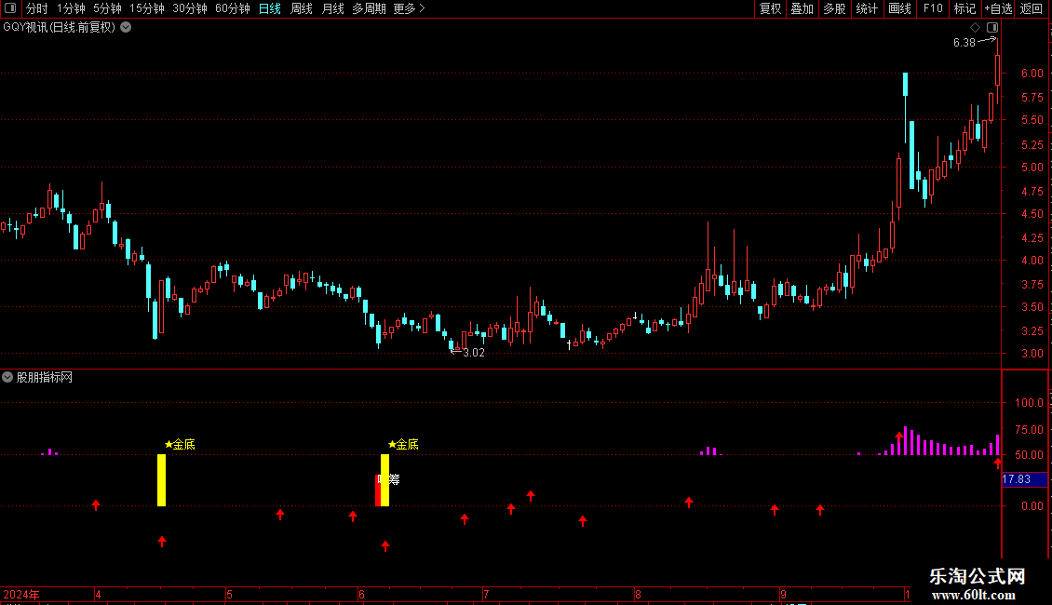This screenshot has width=1052, height=605.
Task: Click the red arrow below April 金底 bar
Action: click(162, 542)
